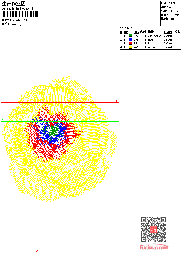Image resolution: width=182 pixels, height=253 pixels.
Task: Select the Yellow row description text
Action: click(x=151, y=47)
